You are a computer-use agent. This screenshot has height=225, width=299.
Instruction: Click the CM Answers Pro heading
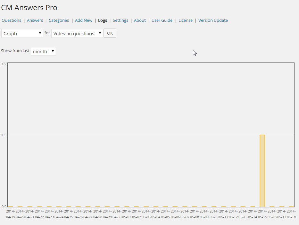coord(29,8)
